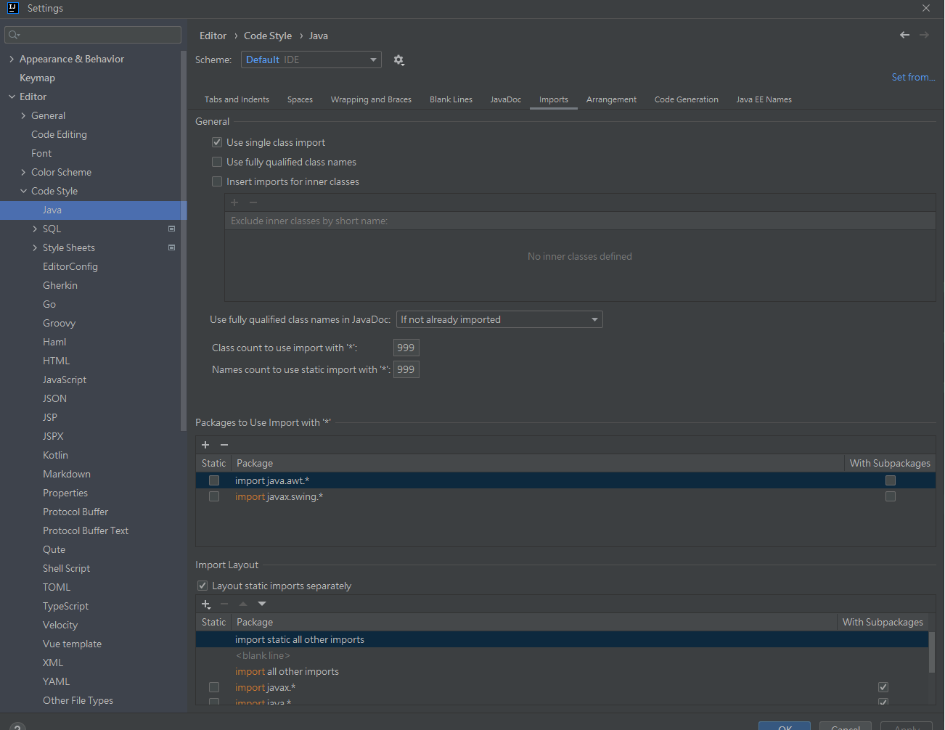The width and height of the screenshot is (945, 730).
Task: Open Blank Lines tab
Action: click(x=451, y=99)
